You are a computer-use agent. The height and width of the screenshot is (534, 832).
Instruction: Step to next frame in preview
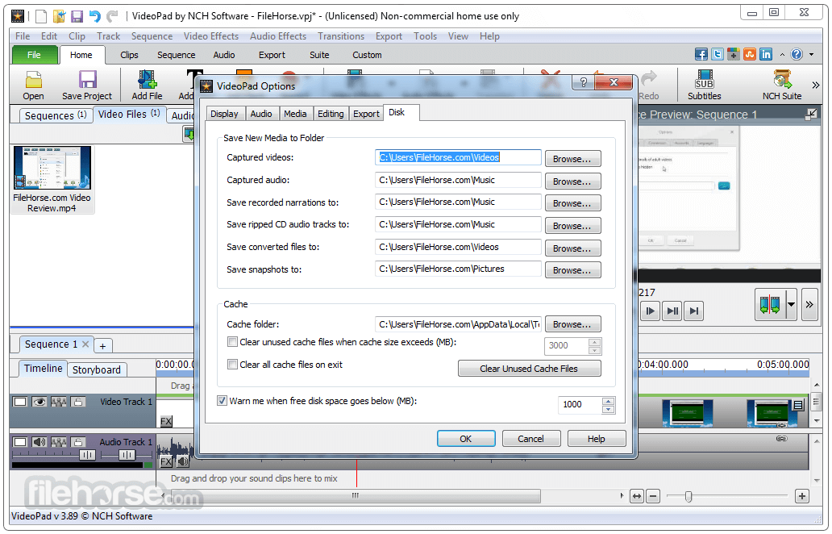(672, 311)
